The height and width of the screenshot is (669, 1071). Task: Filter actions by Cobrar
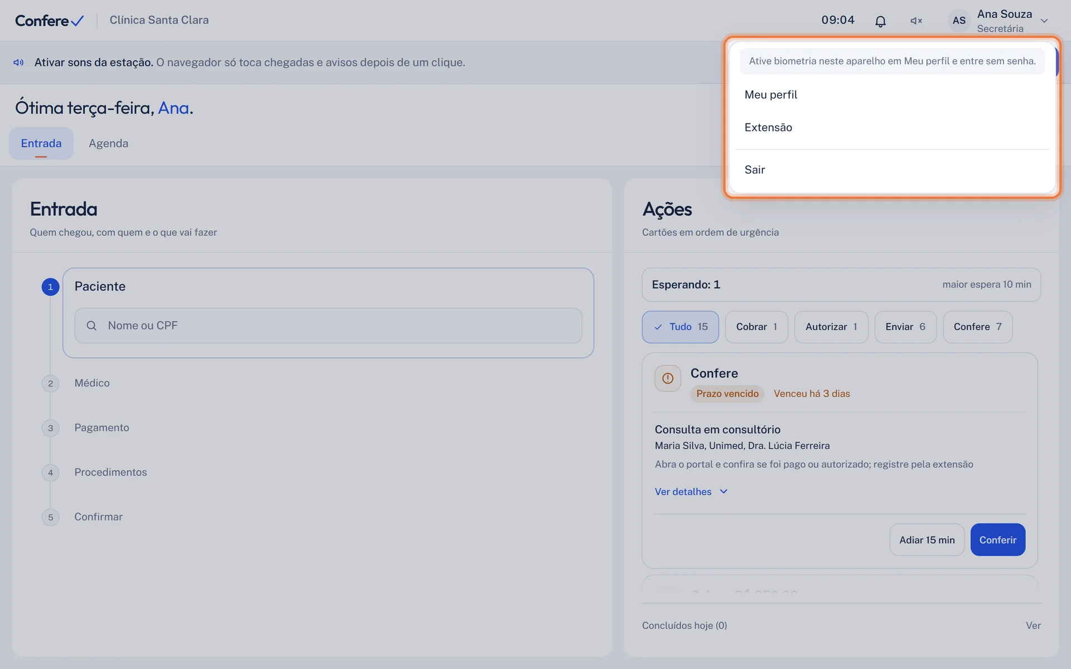(x=756, y=327)
